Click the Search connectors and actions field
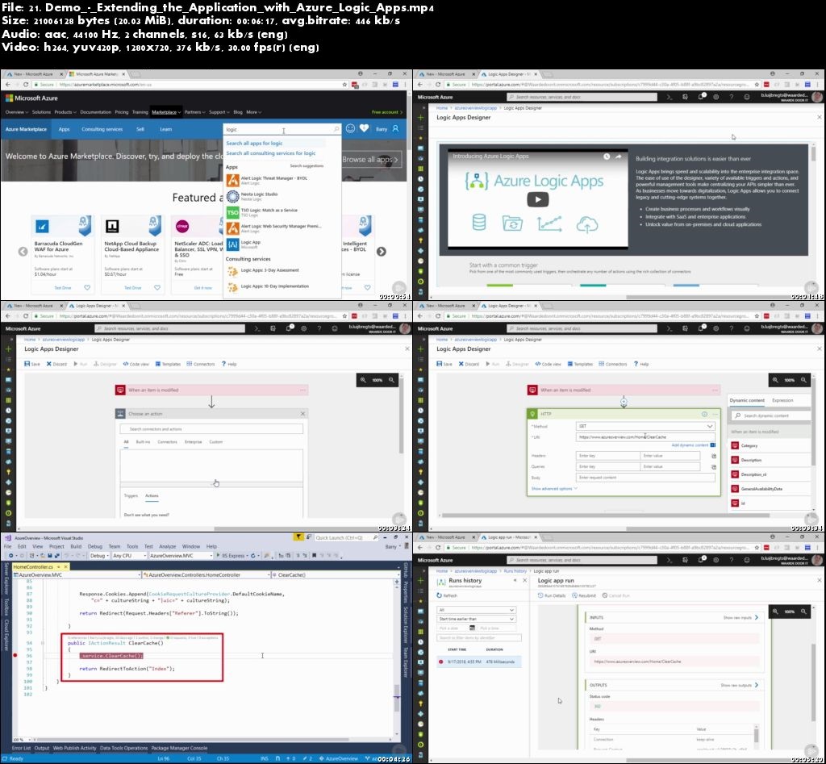 (x=211, y=429)
